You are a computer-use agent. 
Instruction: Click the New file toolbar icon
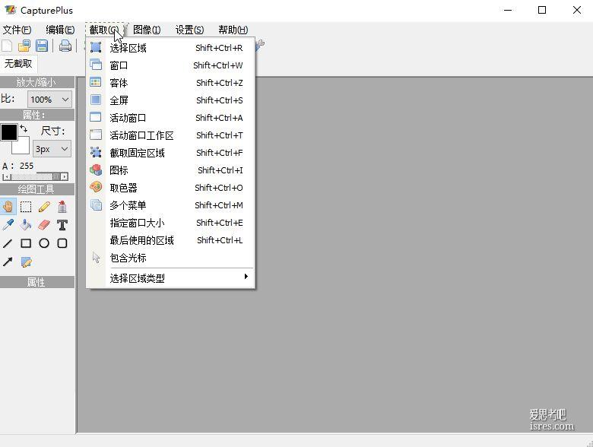pyautogui.click(x=7, y=46)
